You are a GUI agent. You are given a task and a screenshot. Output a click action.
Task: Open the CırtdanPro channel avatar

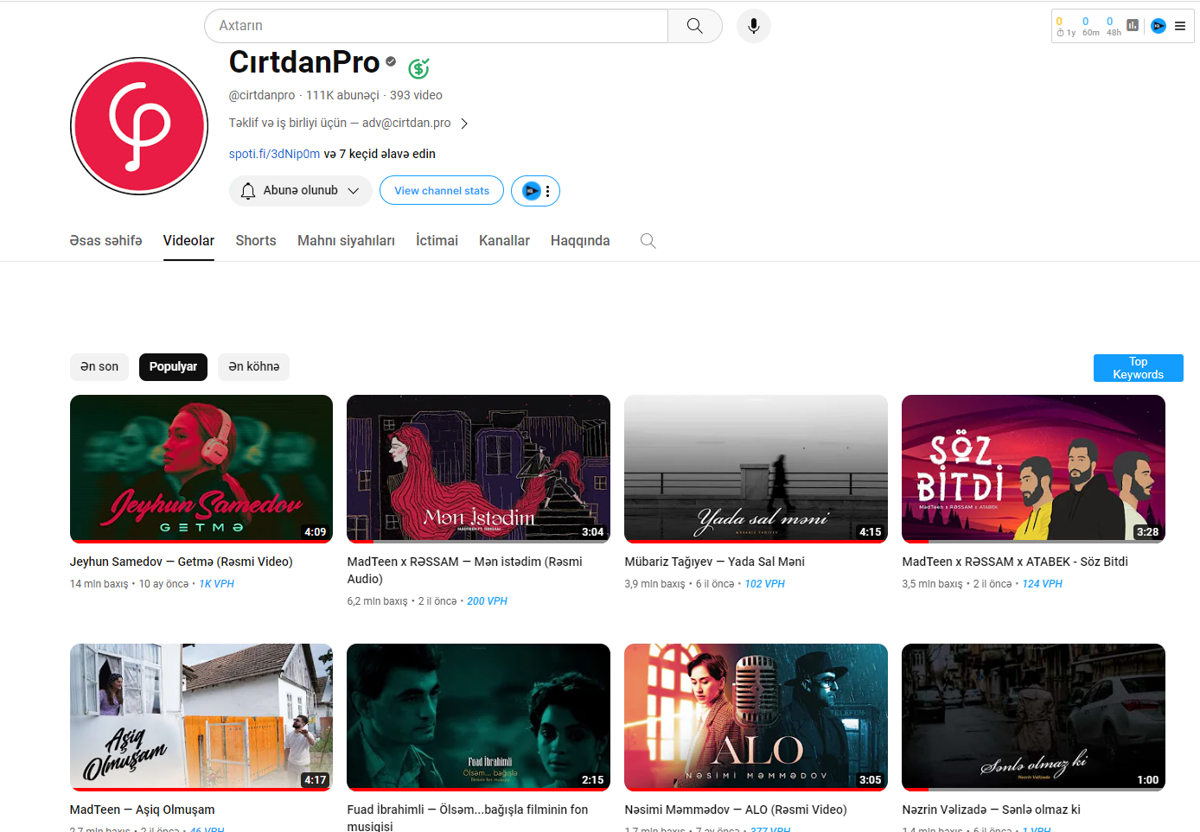pyautogui.click(x=139, y=126)
